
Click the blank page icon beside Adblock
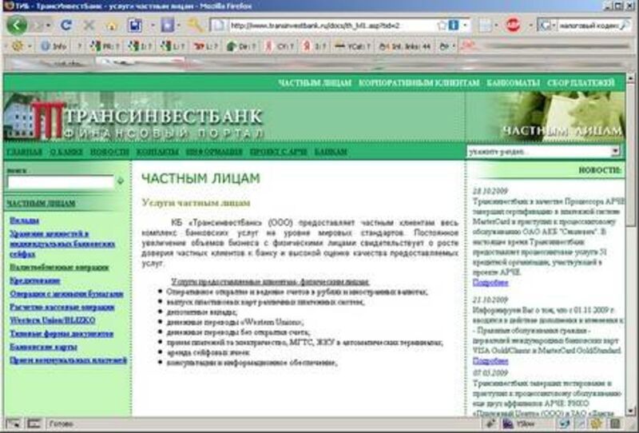[486, 26]
